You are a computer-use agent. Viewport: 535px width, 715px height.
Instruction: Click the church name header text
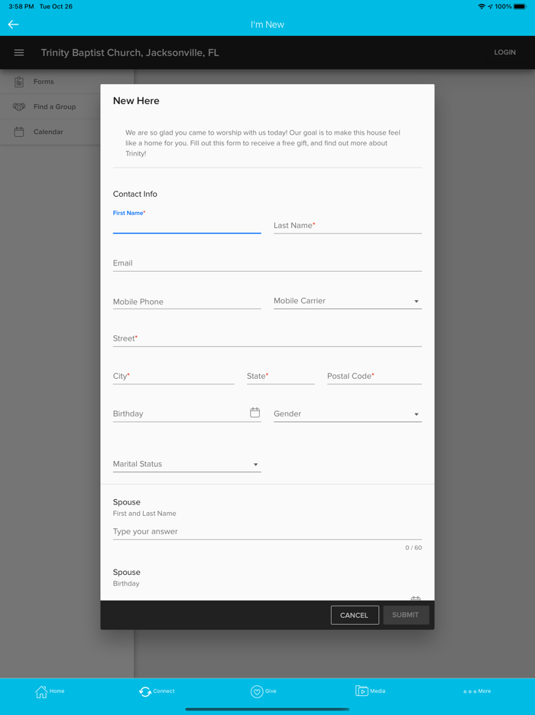click(x=130, y=53)
